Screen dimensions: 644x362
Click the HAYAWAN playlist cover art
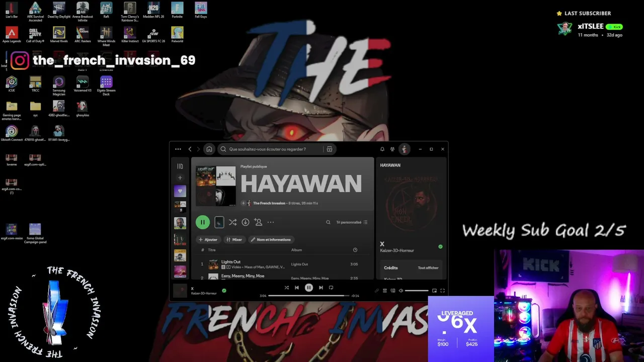point(216,186)
